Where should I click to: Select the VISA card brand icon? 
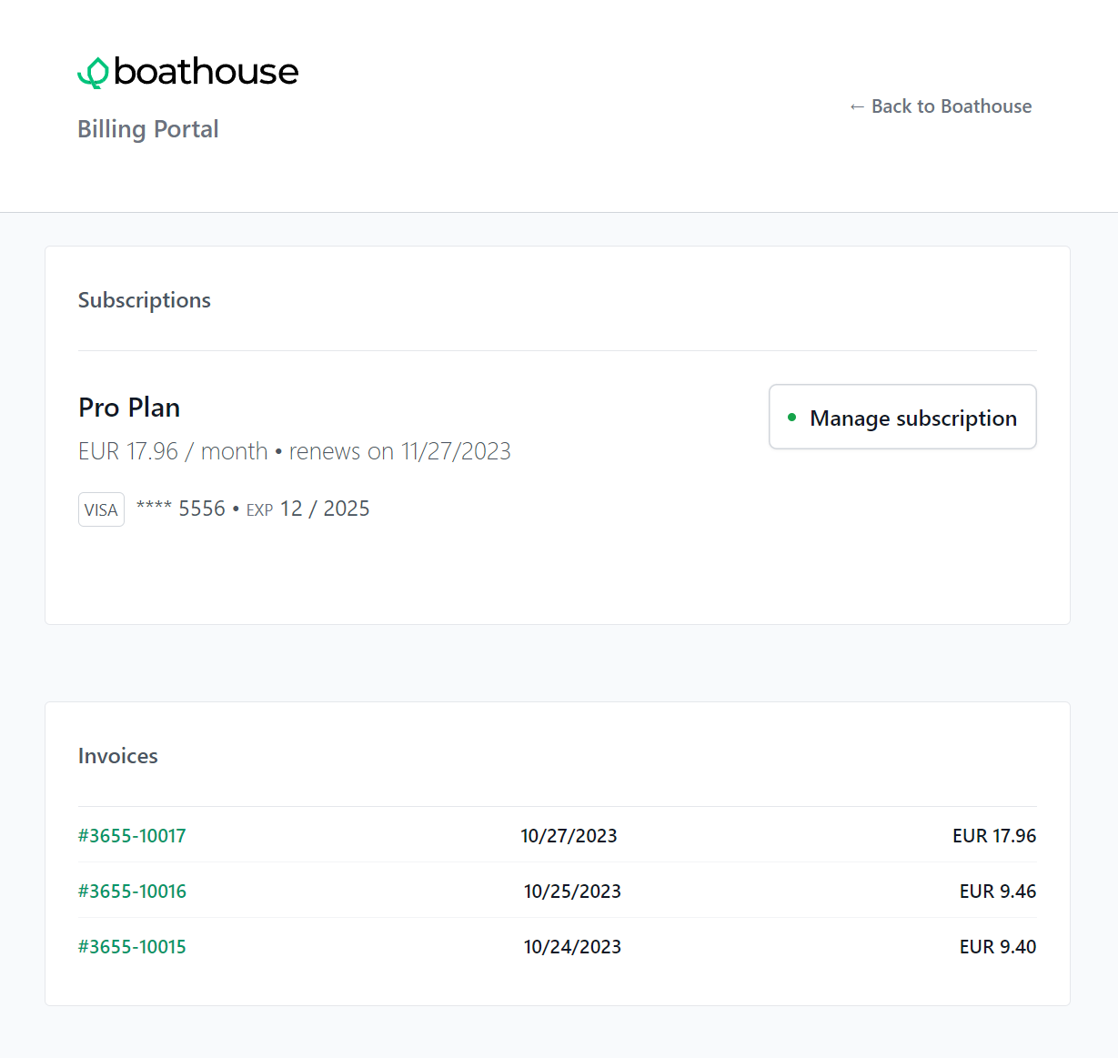[101, 509]
